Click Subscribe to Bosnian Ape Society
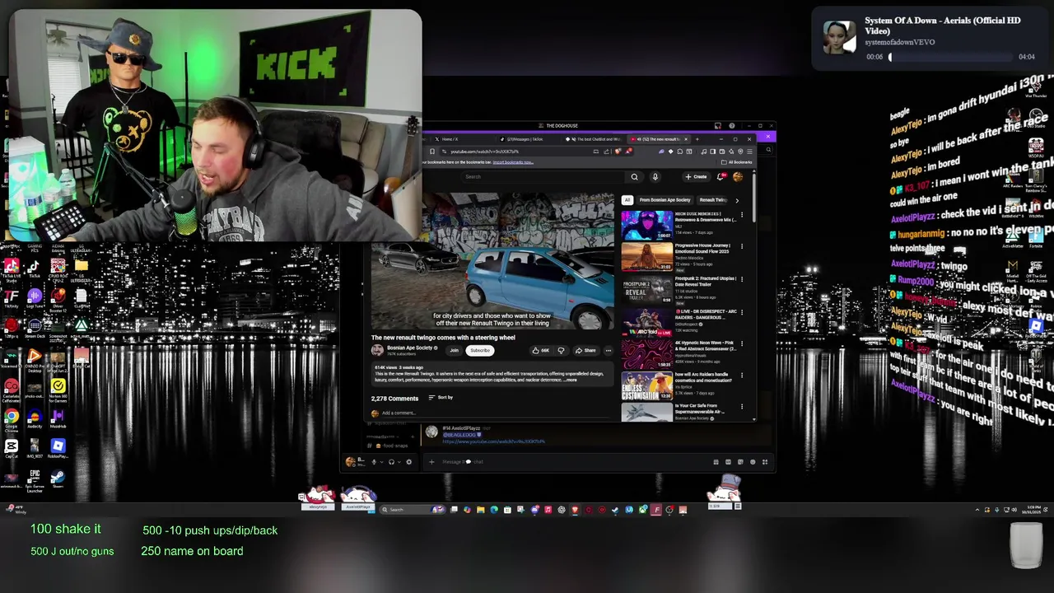1054x593 pixels. coord(480,350)
